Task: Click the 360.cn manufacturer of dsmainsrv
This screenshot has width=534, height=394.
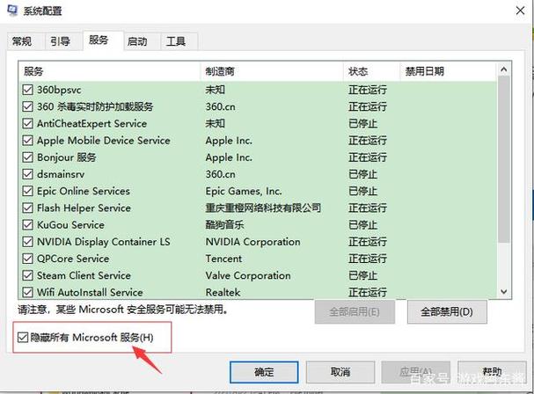Action: tap(220, 174)
